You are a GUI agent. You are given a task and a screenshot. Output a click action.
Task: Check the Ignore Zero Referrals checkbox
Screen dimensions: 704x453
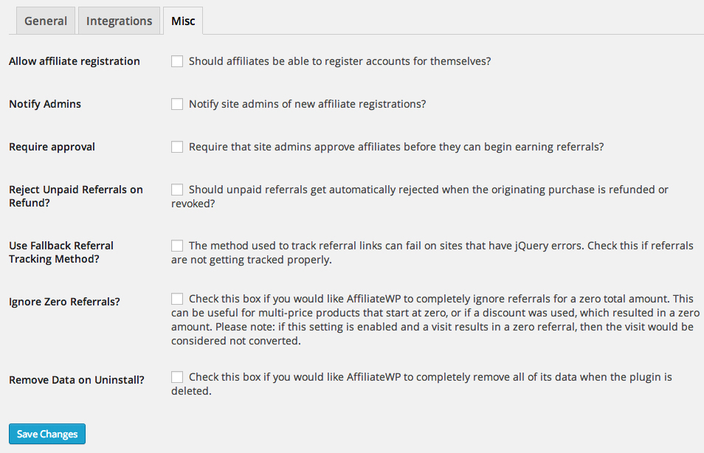(177, 299)
